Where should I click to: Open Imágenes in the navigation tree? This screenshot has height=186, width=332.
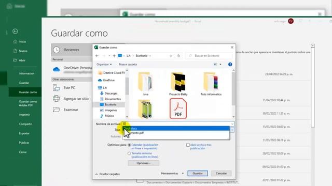(108, 110)
